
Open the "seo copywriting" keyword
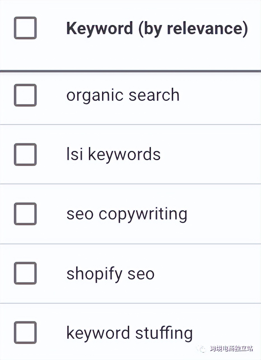click(x=127, y=214)
